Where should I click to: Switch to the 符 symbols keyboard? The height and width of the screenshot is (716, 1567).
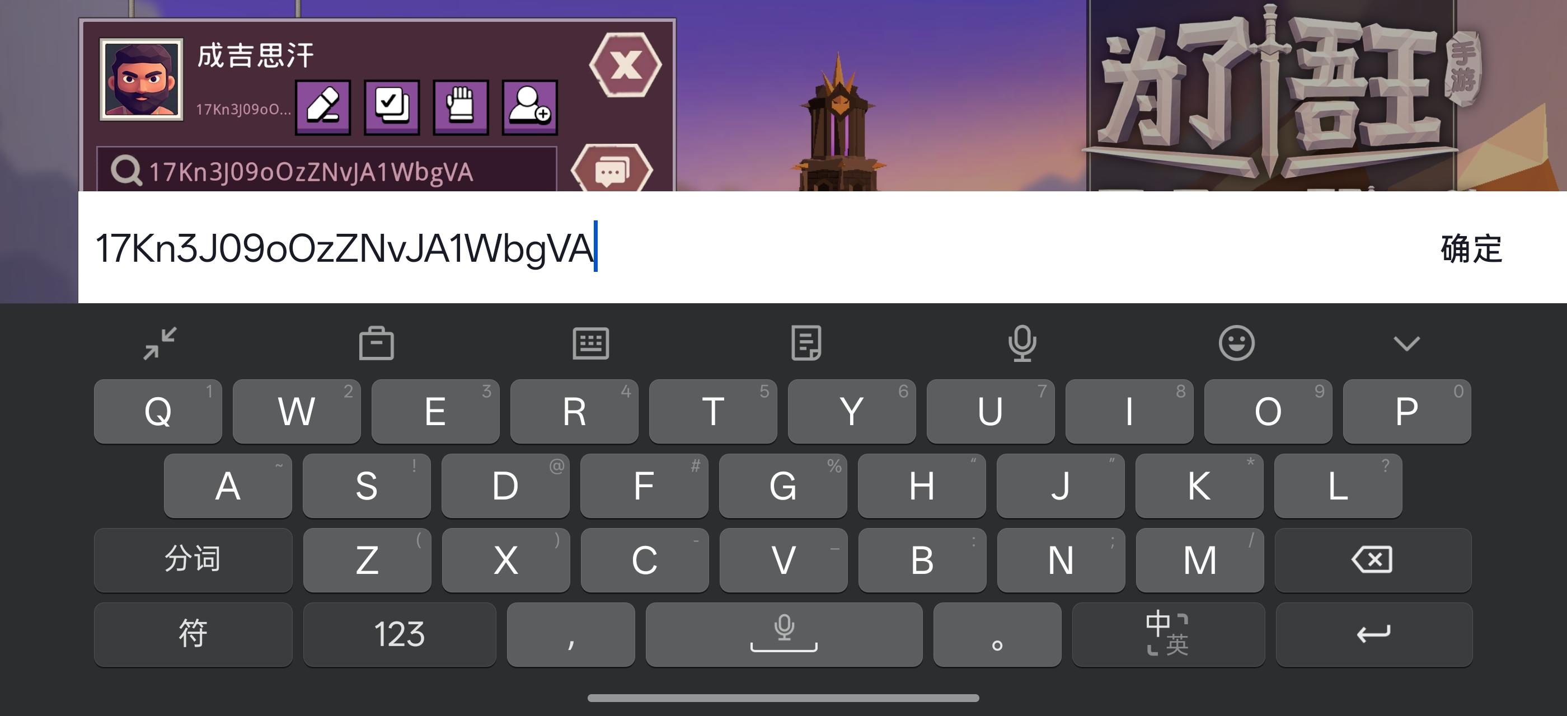[x=193, y=634]
